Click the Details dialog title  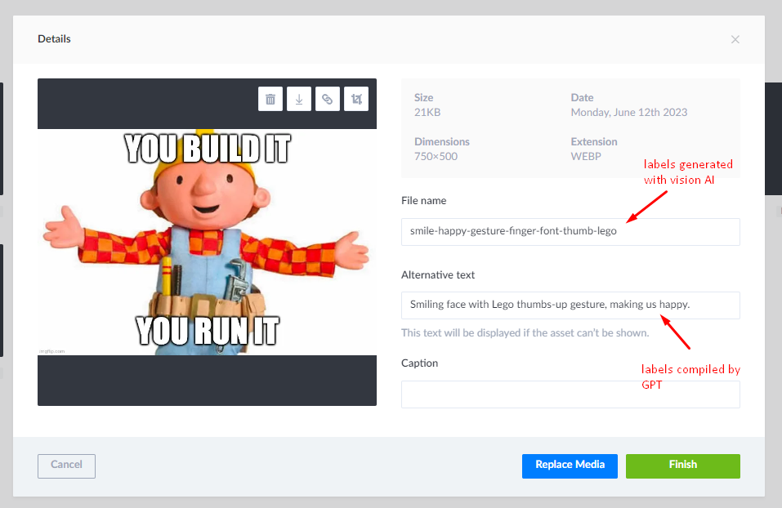[x=55, y=39]
